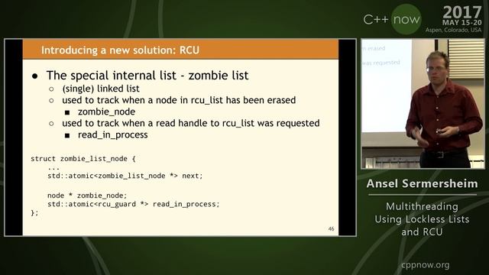The height and width of the screenshot is (275, 489).
Task: Click the slide number 46
Action: (331, 229)
